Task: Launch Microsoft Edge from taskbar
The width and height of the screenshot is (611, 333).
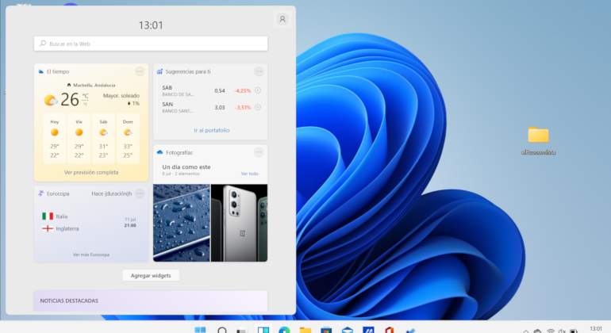Action: [284, 330]
